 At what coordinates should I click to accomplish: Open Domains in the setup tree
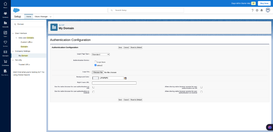[24, 47]
